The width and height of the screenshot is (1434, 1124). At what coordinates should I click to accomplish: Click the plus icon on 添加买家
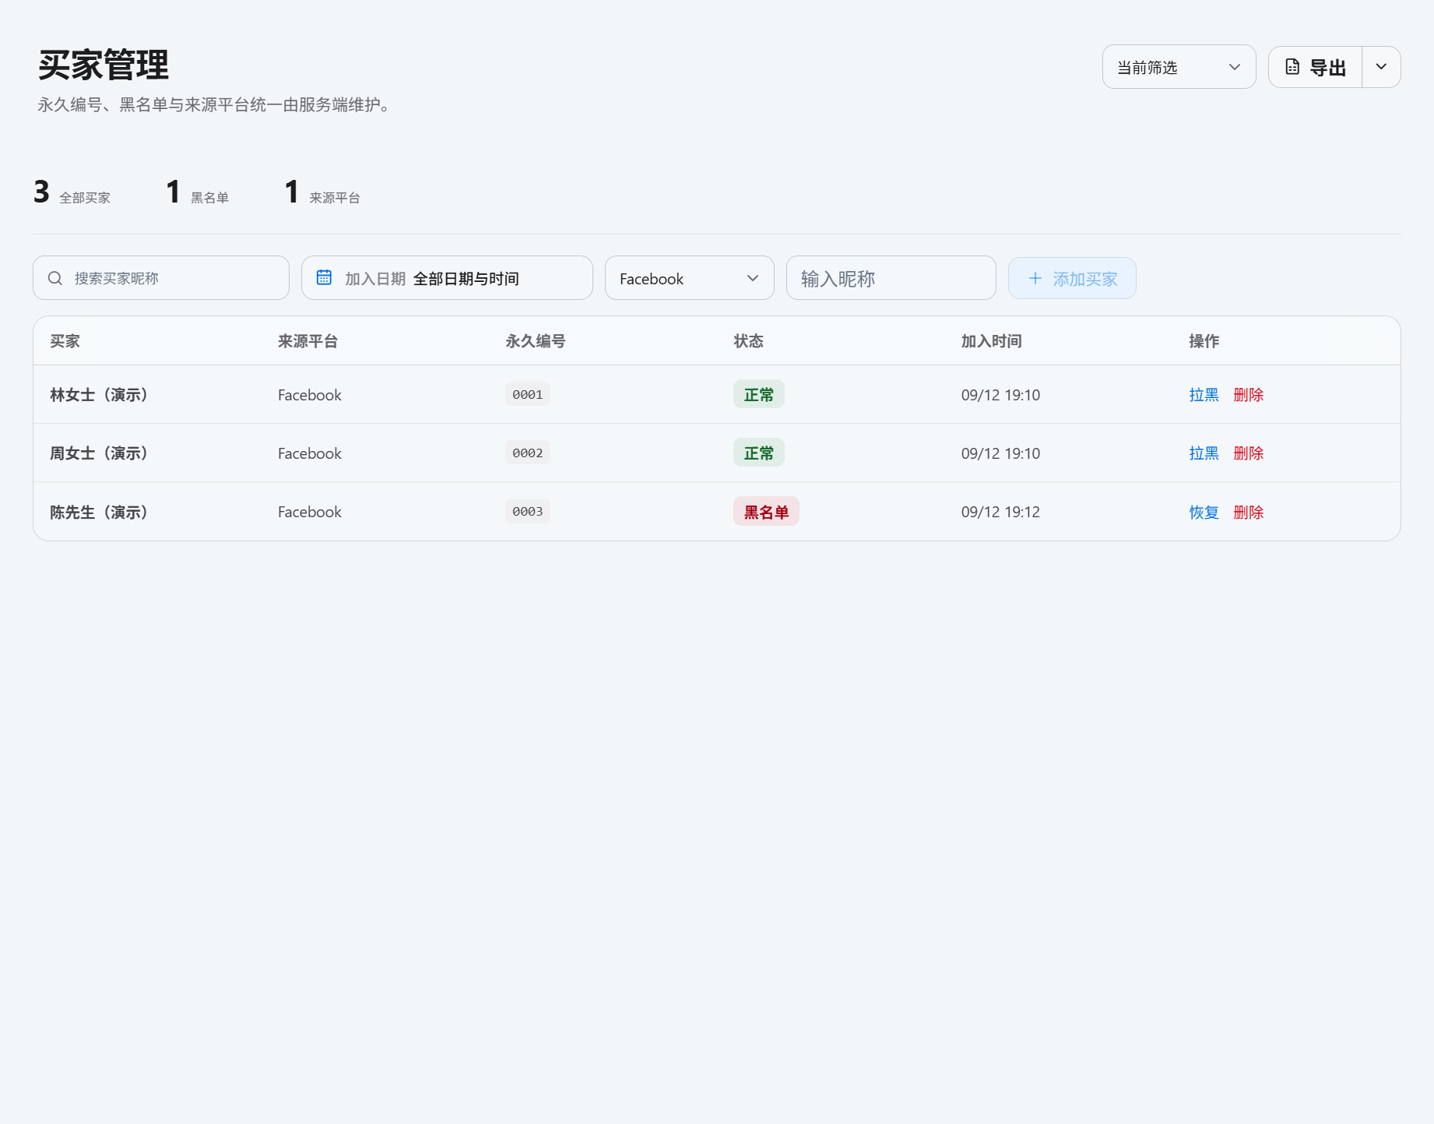pyautogui.click(x=1035, y=278)
